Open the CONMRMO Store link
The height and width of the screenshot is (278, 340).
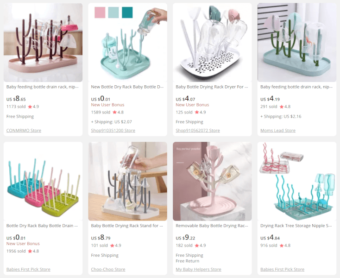pyautogui.click(x=24, y=130)
